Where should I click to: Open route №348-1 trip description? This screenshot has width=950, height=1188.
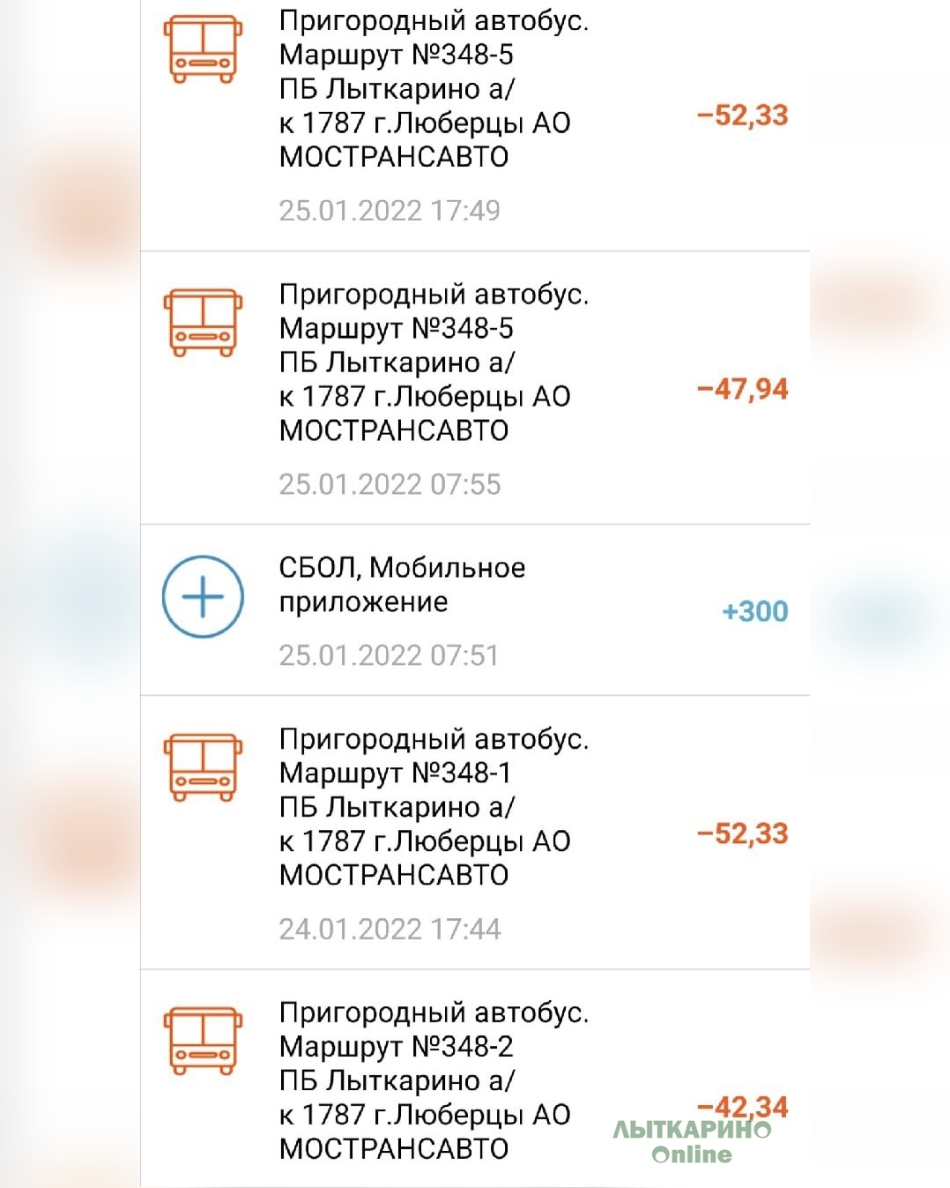[x=434, y=807]
